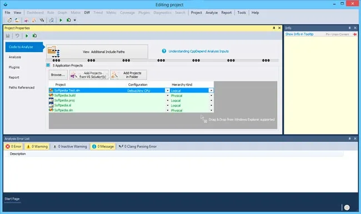Pin the Analysis Error List panel
Viewport: 361px width, 214px height.
tap(349, 139)
